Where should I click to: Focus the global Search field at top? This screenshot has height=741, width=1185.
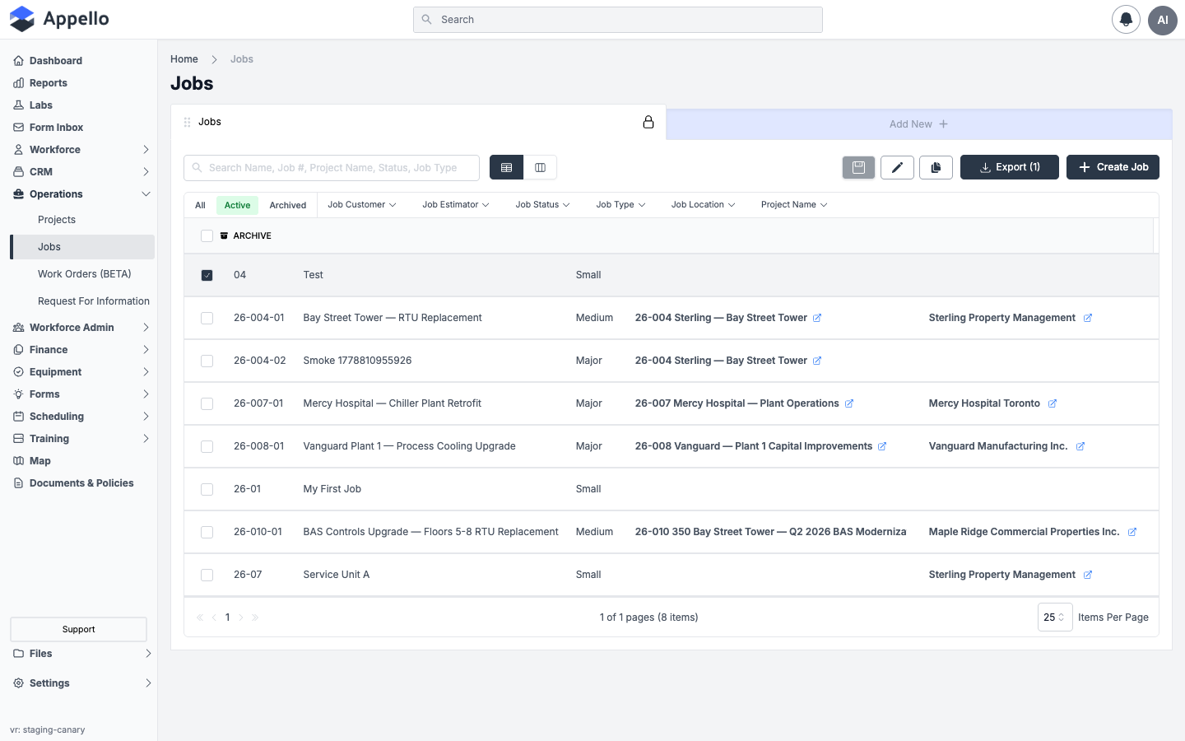coord(618,20)
